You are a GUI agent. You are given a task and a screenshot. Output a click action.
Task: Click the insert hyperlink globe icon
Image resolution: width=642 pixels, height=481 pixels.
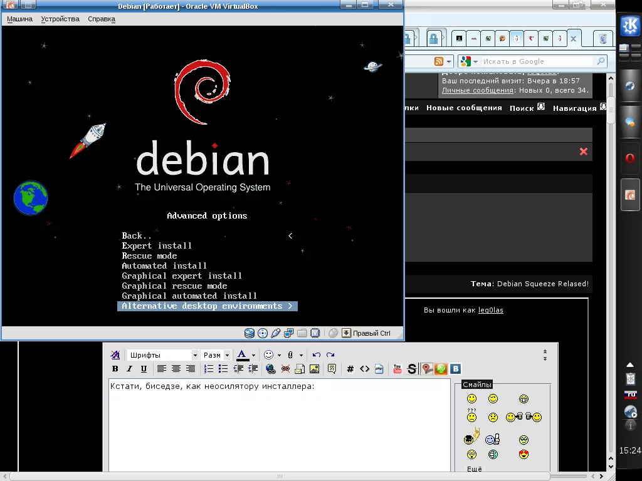tap(270, 369)
